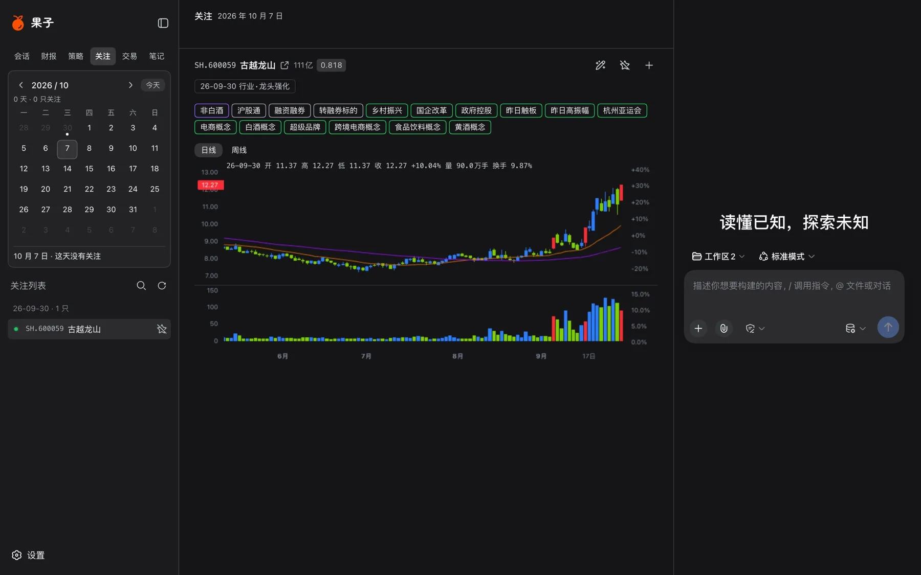Select day 30 with a dot in calendar
This screenshot has width=921, height=575.
pyautogui.click(x=67, y=128)
